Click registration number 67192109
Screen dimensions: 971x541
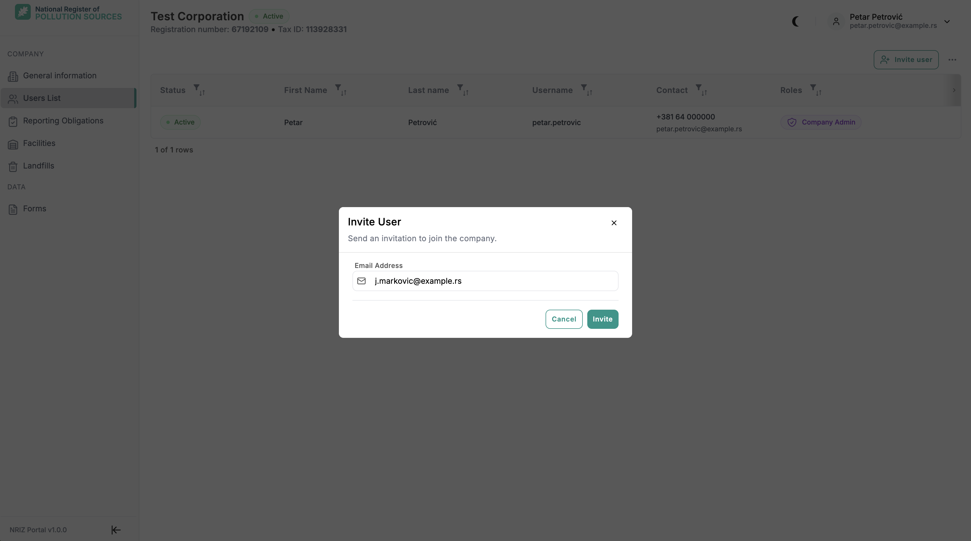(x=250, y=29)
